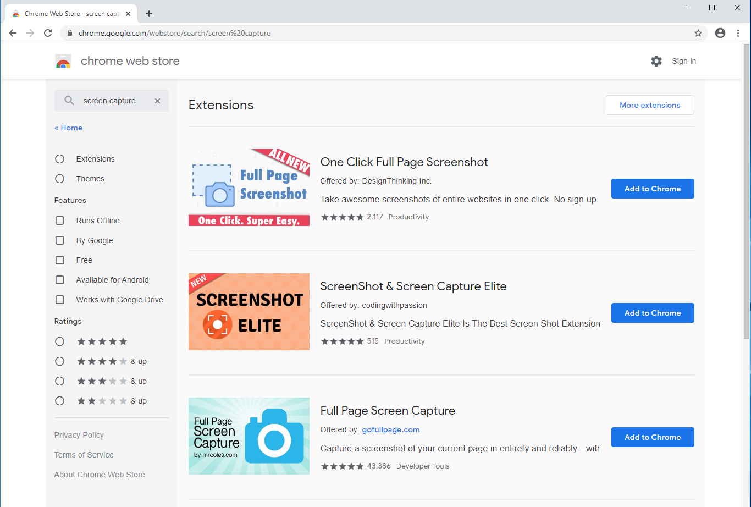Bookmark this page with the star icon
The height and width of the screenshot is (507, 751).
(x=698, y=33)
